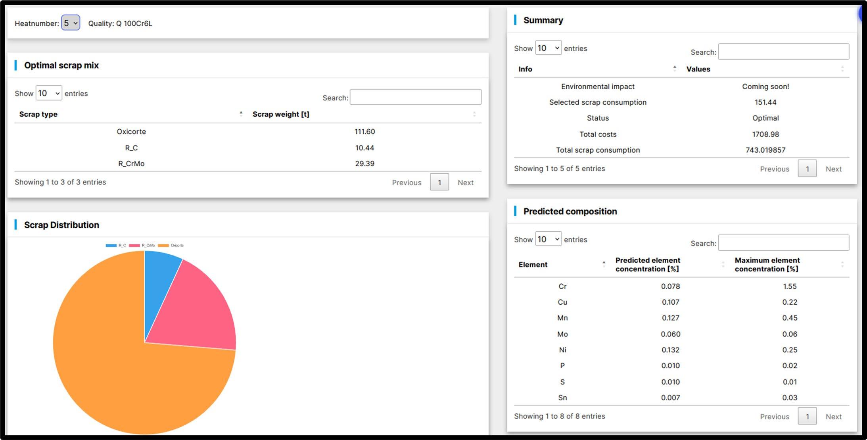Select page 1 in Predicted composition pagination
This screenshot has height=440, width=867.
807,417
